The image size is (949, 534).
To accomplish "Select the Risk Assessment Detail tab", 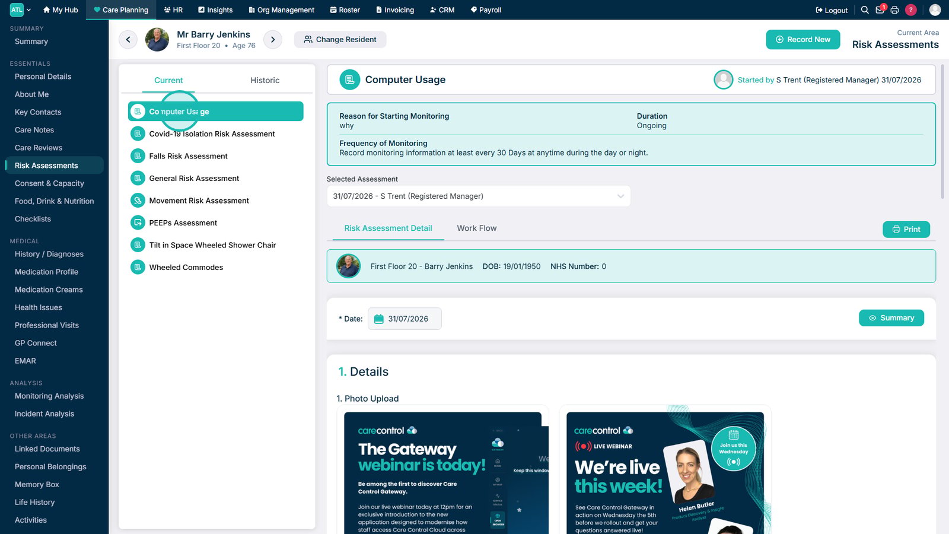I will (388, 228).
